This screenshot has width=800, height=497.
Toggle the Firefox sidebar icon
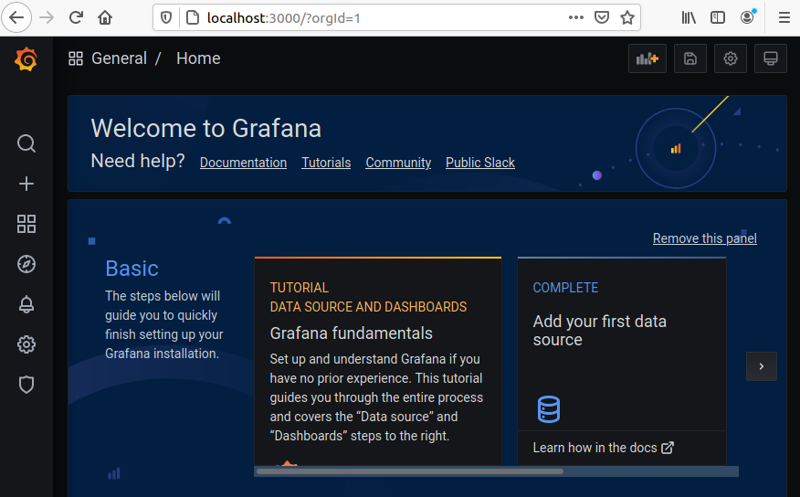[x=717, y=18]
